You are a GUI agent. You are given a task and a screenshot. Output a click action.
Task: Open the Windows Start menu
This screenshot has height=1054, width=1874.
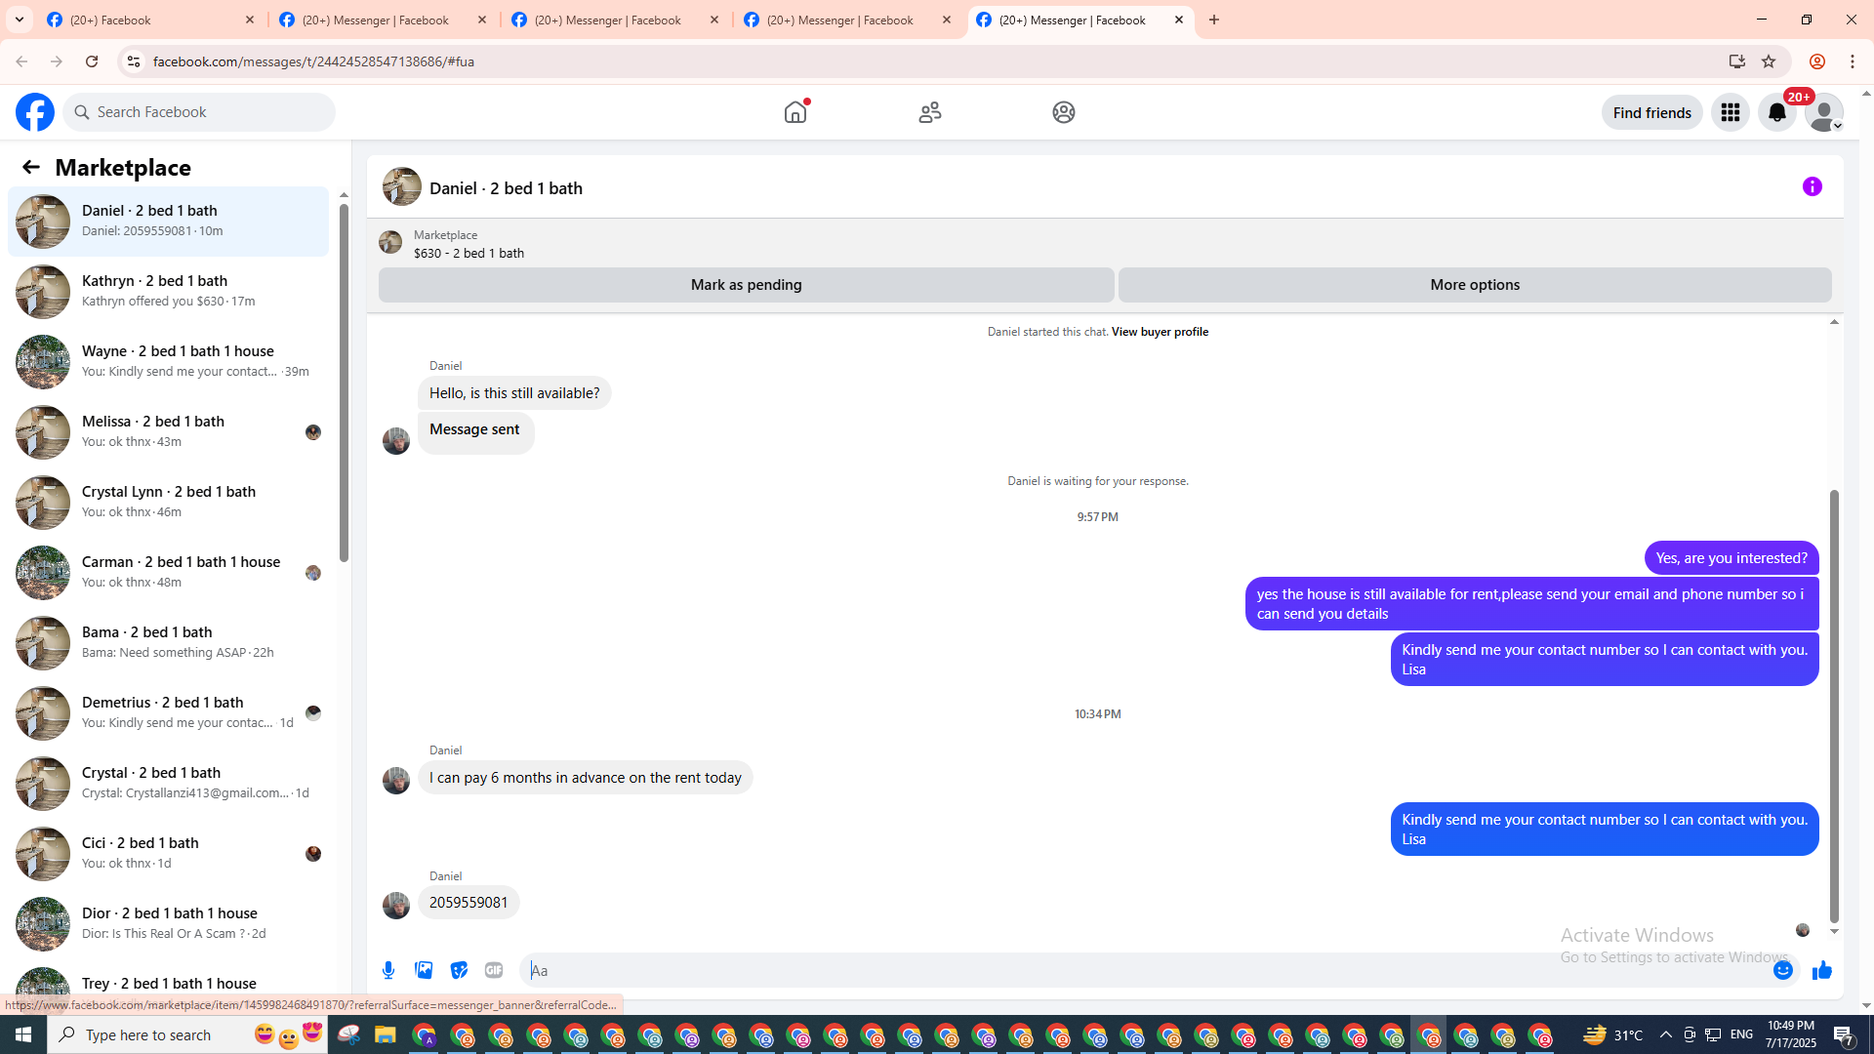[23, 1034]
